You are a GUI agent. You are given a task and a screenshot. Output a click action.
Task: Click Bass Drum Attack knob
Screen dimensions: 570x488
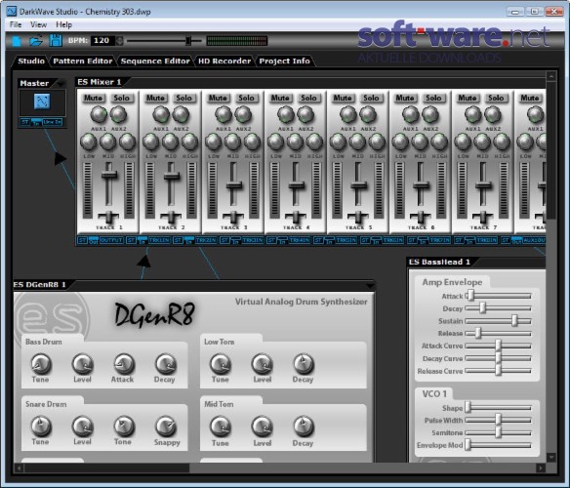(x=124, y=364)
